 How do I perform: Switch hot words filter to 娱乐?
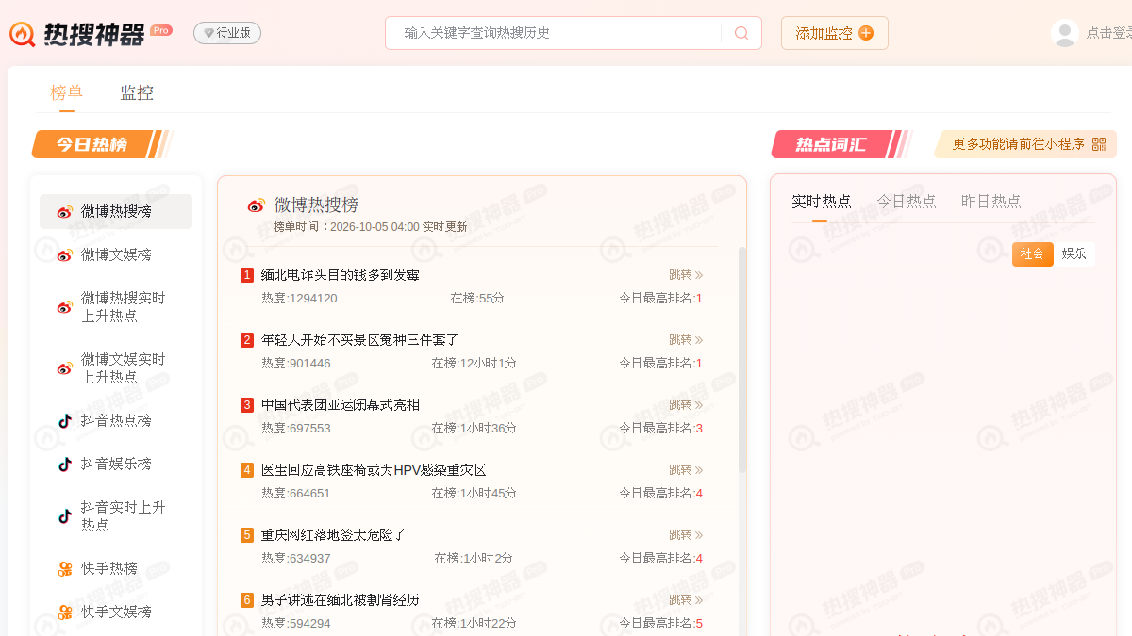click(1074, 254)
